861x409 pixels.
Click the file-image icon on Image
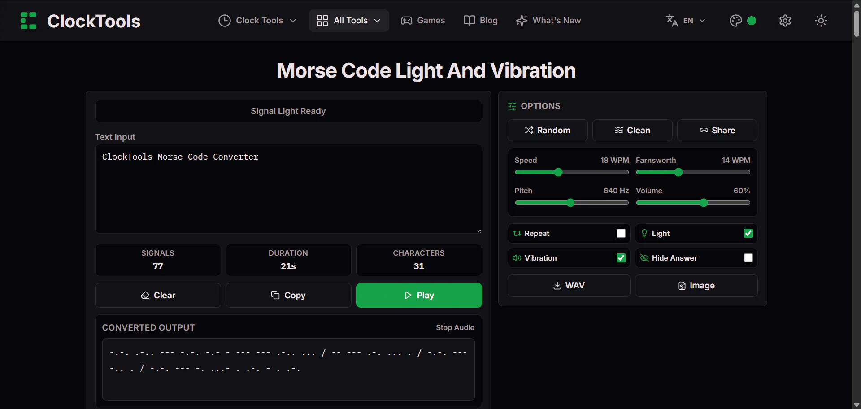click(x=682, y=286)
